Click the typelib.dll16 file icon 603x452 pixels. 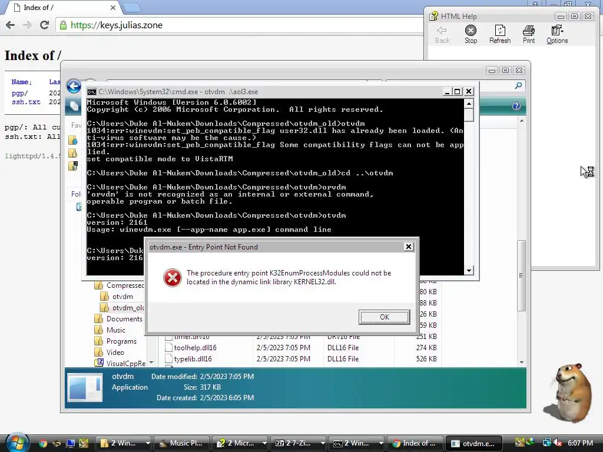(168, 358)
